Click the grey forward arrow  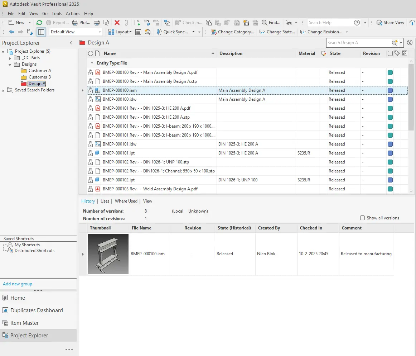(21, 32)
